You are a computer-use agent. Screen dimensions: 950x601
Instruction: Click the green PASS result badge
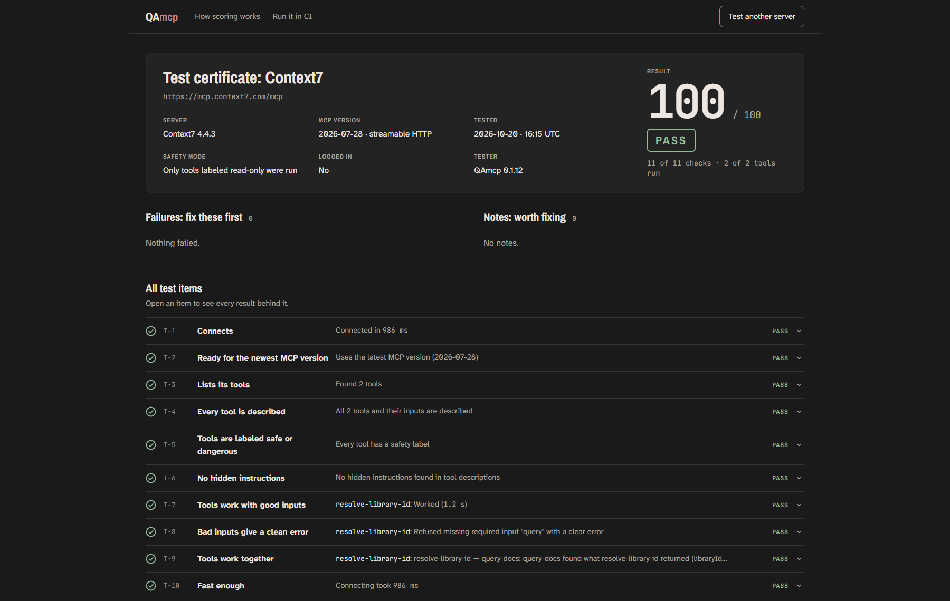(x=671, y=140)
